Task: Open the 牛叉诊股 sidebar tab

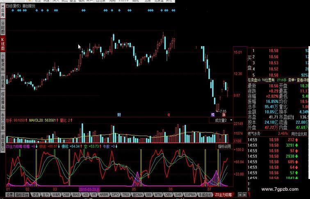Action: pos(2,122)
